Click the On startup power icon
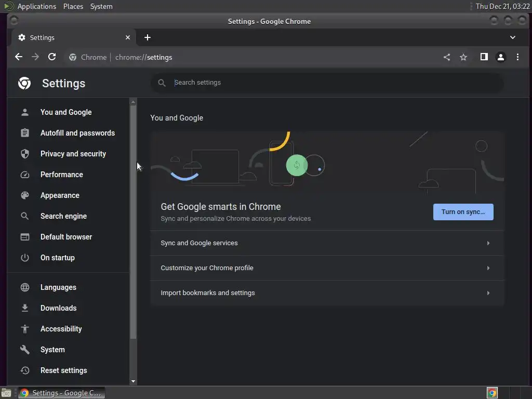The image size is (532, 399). (x=25, y=258)
